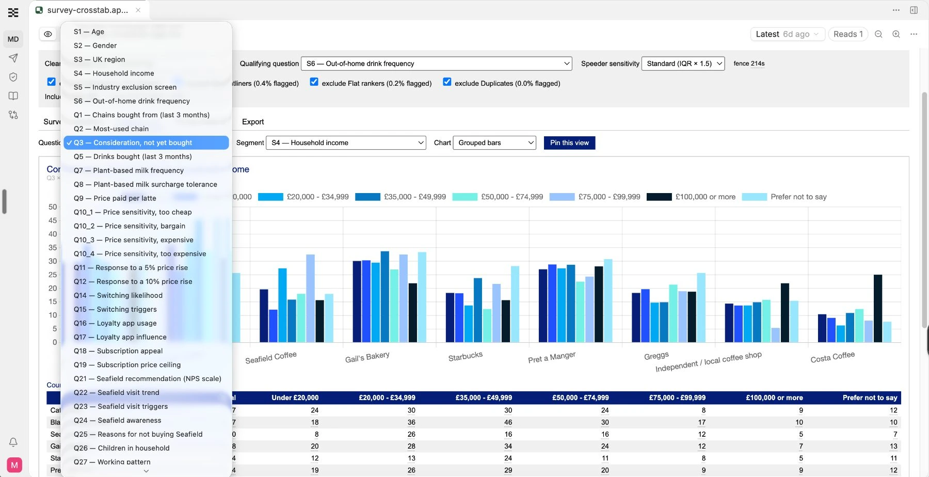
Task: Click Pin this view button
Action: 569,143
